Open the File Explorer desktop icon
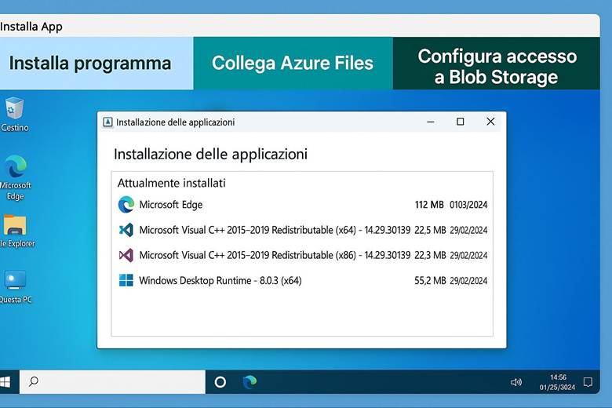612x408 pixels. 16,231
